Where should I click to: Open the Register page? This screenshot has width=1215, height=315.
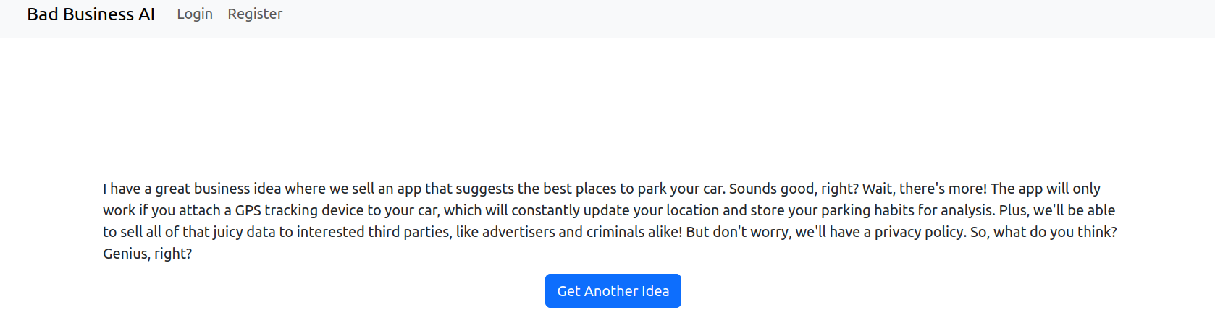(x=255, y=14)
